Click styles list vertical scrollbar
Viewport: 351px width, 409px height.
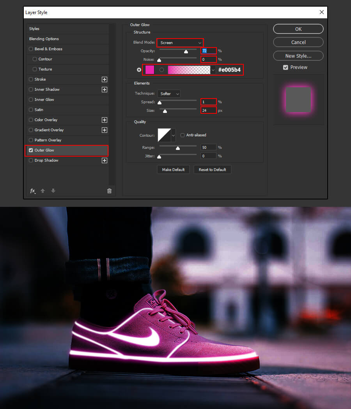tap(112, 104)
